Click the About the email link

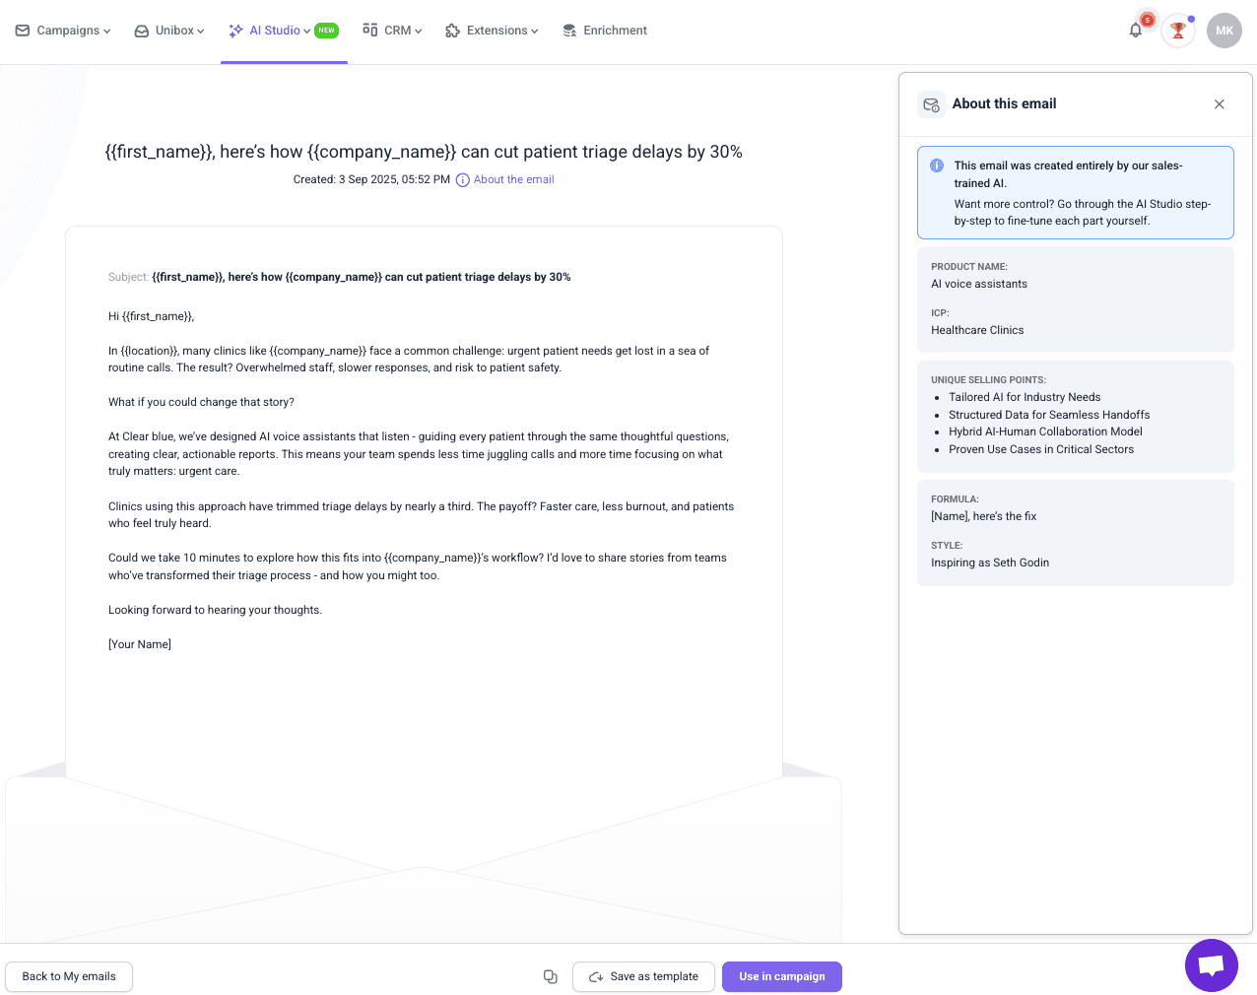click(x=513, y=180)
